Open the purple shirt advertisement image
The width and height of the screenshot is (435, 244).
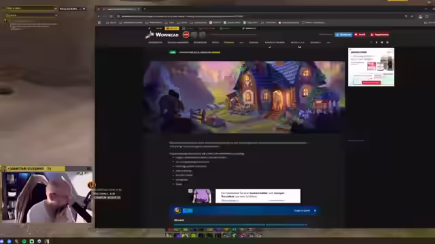coord(203,196)
